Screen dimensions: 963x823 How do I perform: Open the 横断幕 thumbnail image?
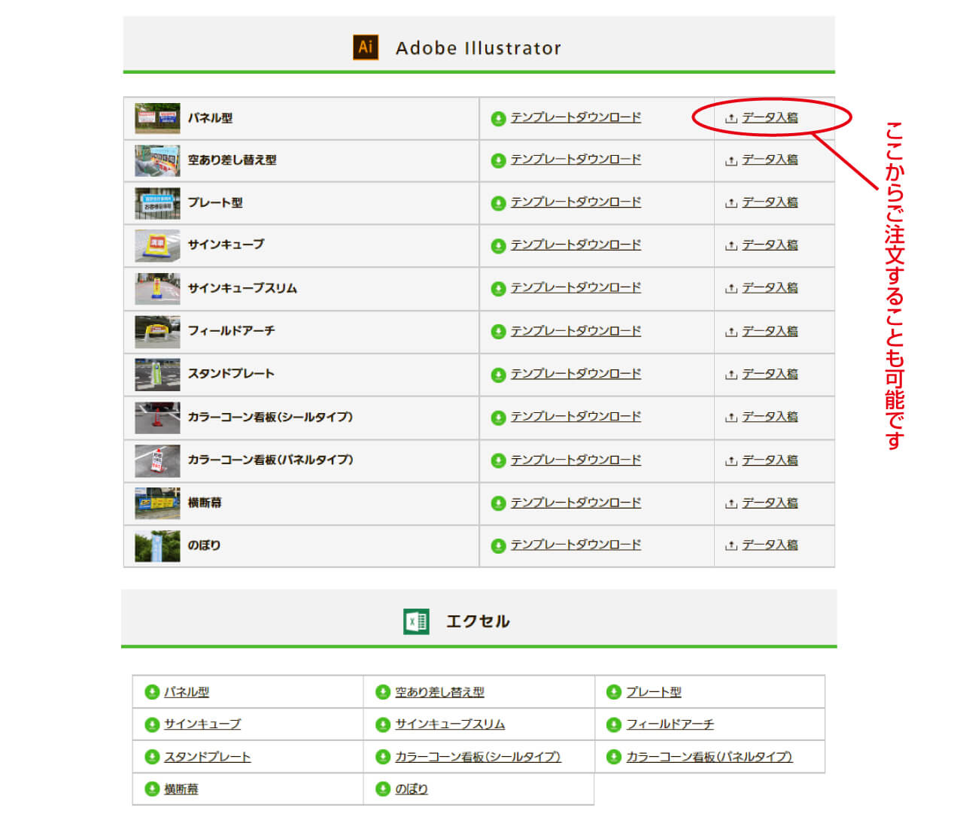[157, 503]
